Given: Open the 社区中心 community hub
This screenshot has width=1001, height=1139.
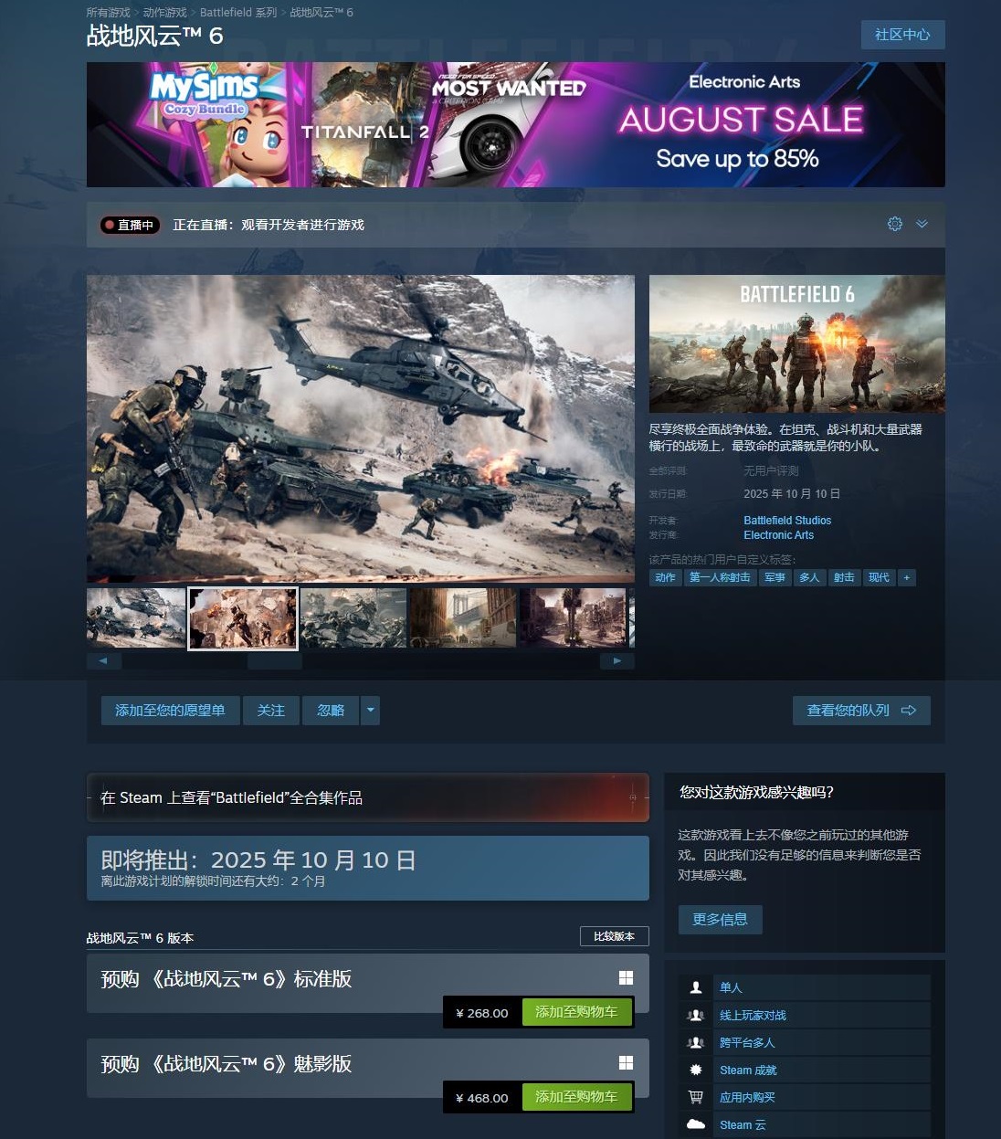Looking at the screenshot, I should click(x=902, y=35).
